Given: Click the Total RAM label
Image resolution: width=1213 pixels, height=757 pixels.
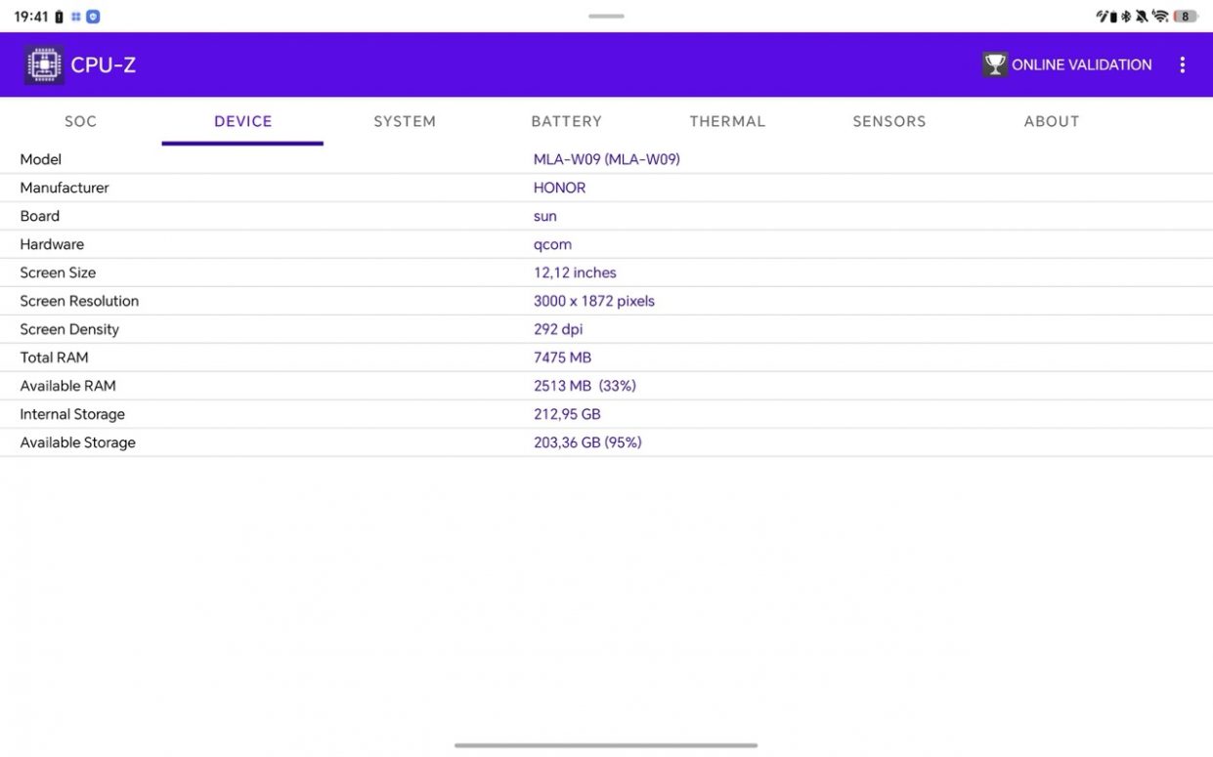Looking at the screenshot, I should (55, 357).
